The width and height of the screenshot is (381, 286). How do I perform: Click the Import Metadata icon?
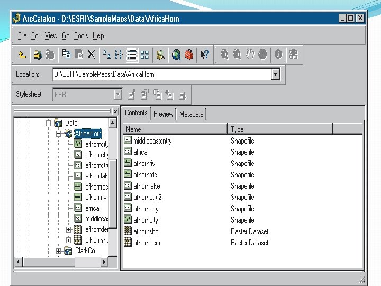170,95
